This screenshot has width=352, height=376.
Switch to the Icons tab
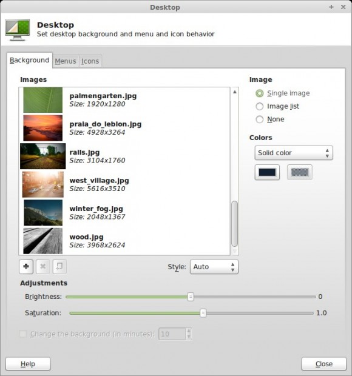coord(90,61)
